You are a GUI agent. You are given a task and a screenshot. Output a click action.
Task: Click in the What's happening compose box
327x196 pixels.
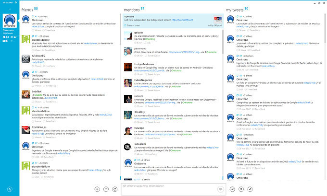[168, 186]
